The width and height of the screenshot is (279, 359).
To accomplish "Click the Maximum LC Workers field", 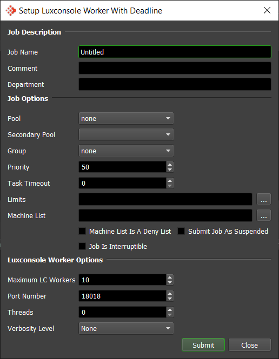I will coord(122,280).
